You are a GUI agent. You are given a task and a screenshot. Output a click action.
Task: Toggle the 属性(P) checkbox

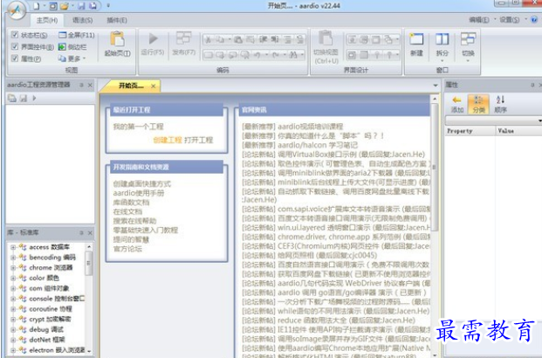15,59
